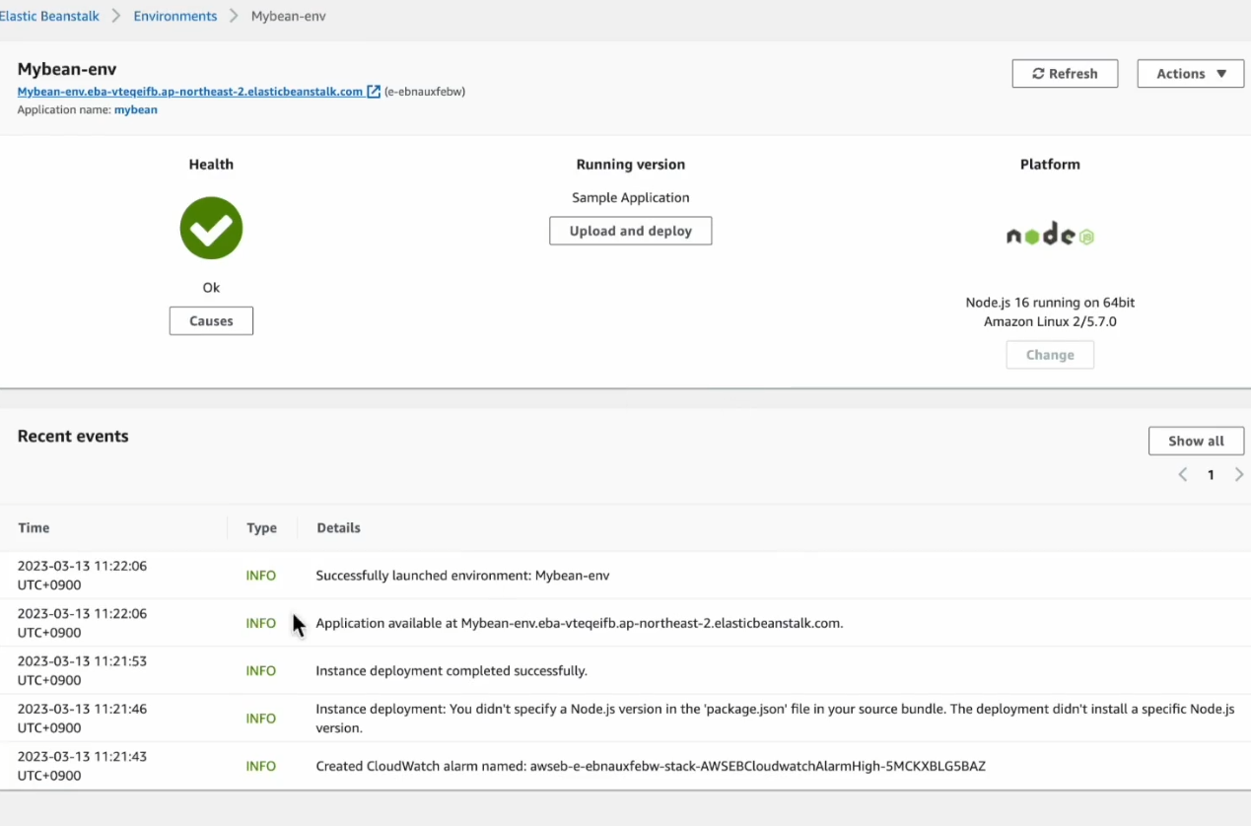Screen dimensions: 1251x826
Task: Click the green health checkmark icon
Action: point(211,228)
